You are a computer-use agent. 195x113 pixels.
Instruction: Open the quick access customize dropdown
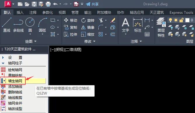click(x=82, y=4)
